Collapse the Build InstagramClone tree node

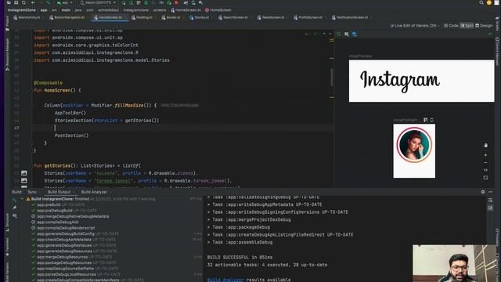22,199
